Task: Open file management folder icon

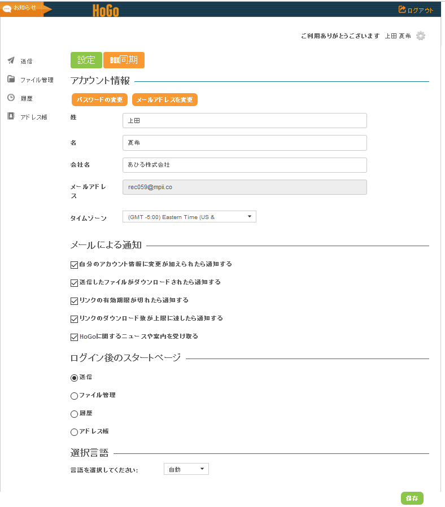Action: [x=11, y=79]
